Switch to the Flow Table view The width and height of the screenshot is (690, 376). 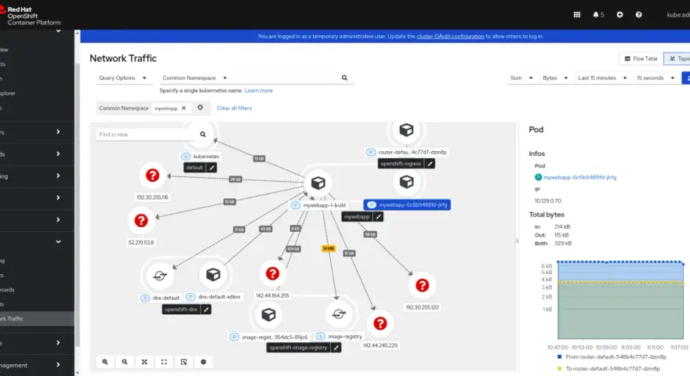pyautogui.click(x=641, y=59)
